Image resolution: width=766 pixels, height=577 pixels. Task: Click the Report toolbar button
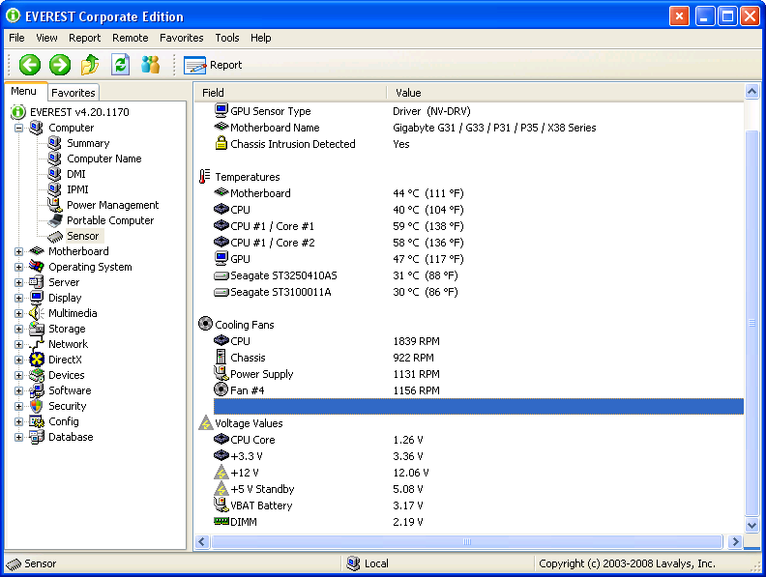(213, 65)
